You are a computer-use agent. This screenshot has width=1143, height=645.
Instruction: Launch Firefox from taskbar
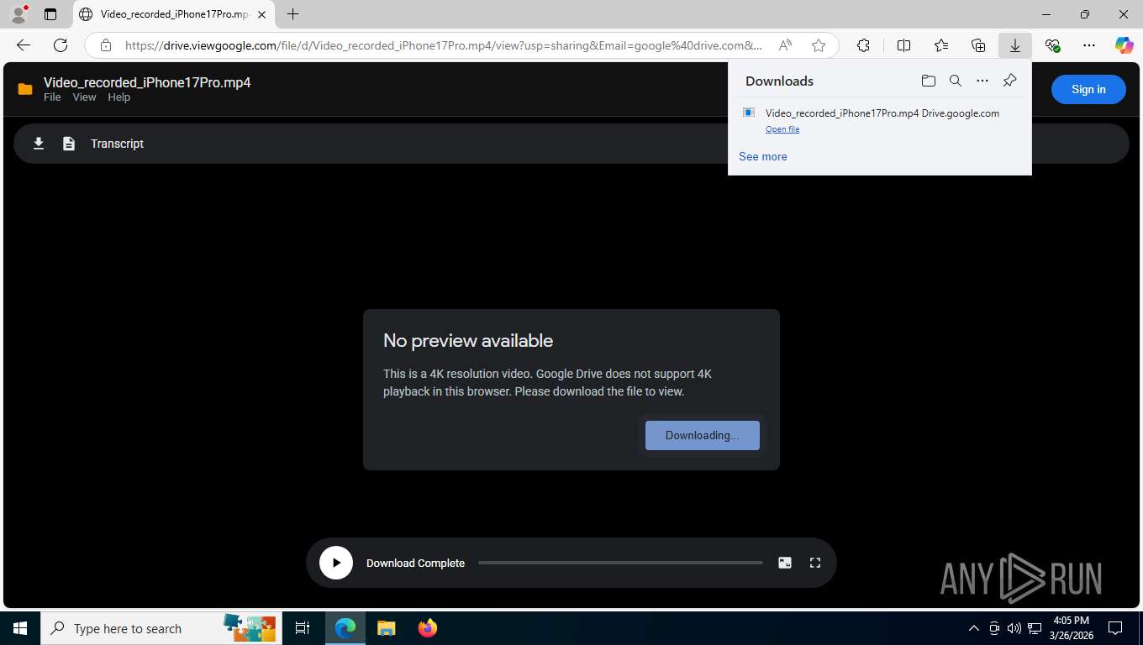coord(428,628)
